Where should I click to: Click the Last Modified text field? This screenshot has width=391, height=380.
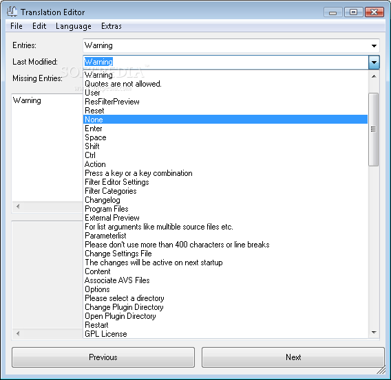tap(226, 62)
